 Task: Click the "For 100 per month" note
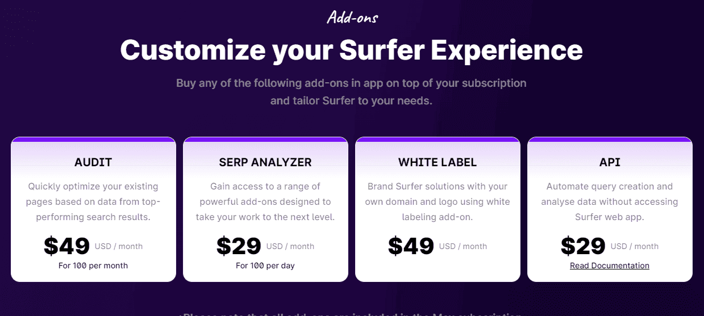(93, 266)
